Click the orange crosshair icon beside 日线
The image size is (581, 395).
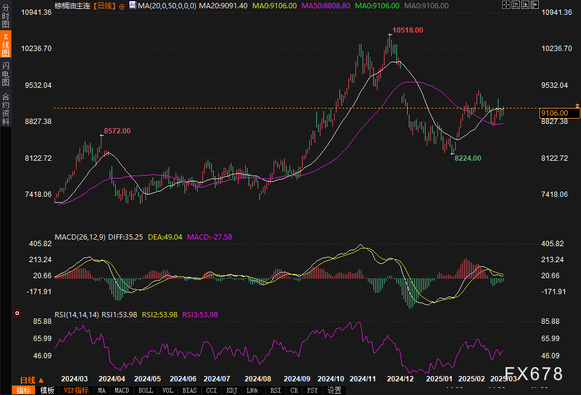pyautogui.click(x=121, y=5)
